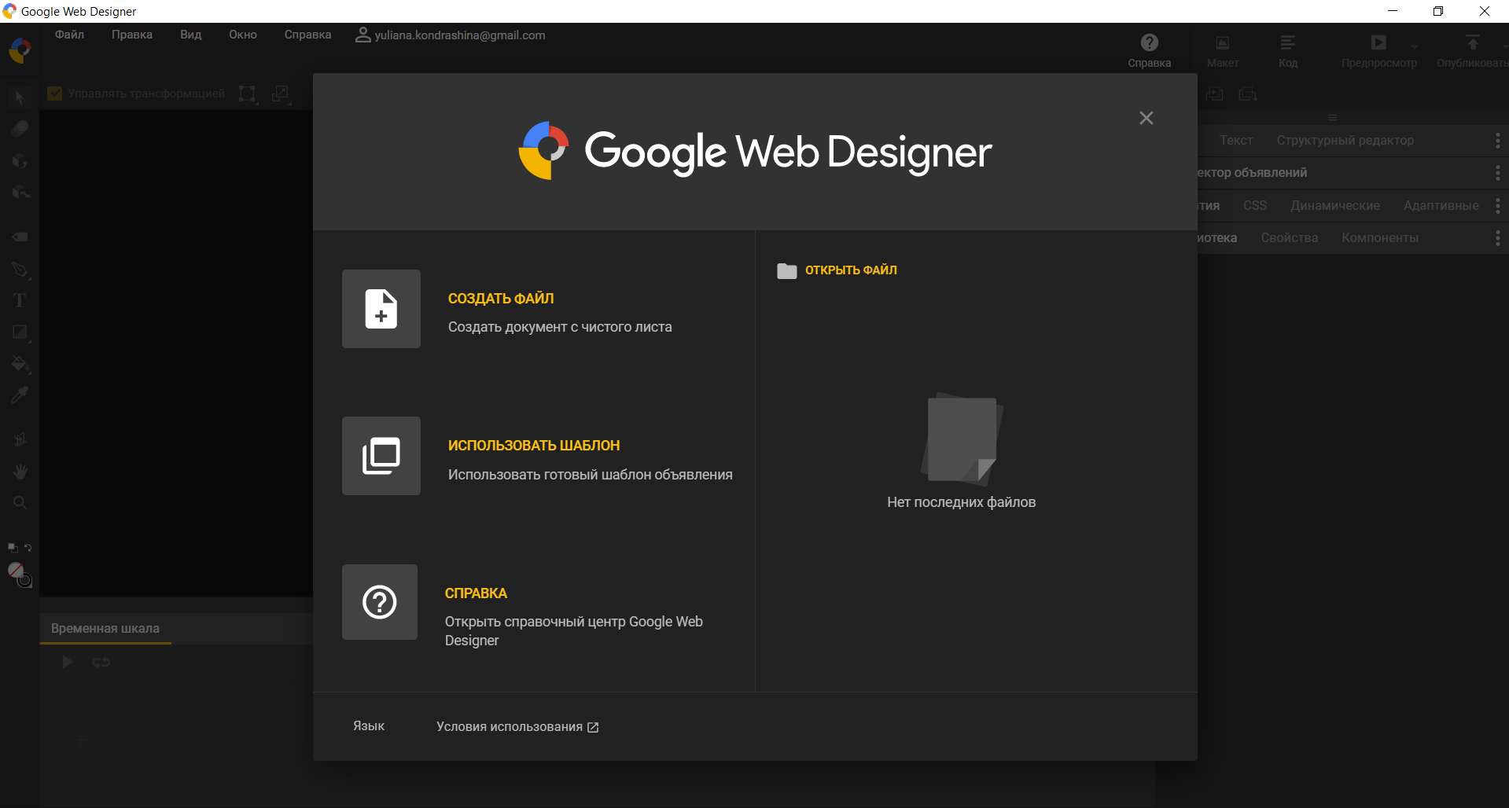
Task: Select the Текст panel tab
Action: click(1236, 141)
